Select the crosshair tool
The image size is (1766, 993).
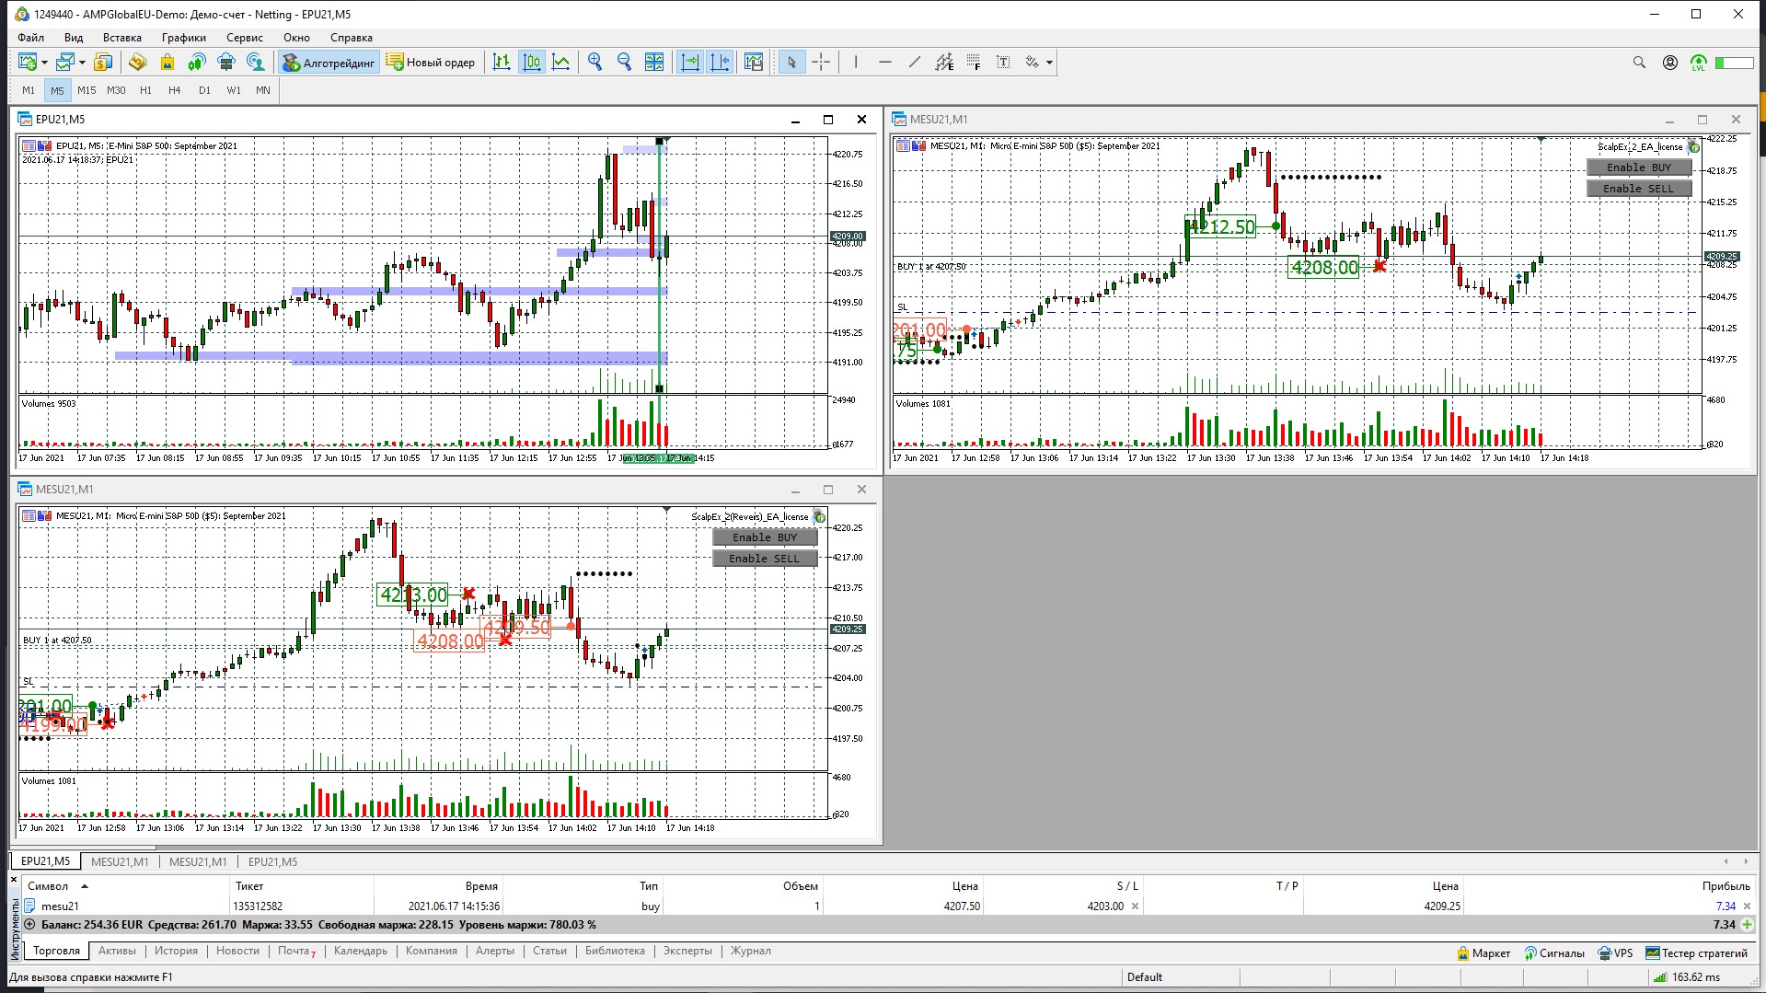(821, 62)
